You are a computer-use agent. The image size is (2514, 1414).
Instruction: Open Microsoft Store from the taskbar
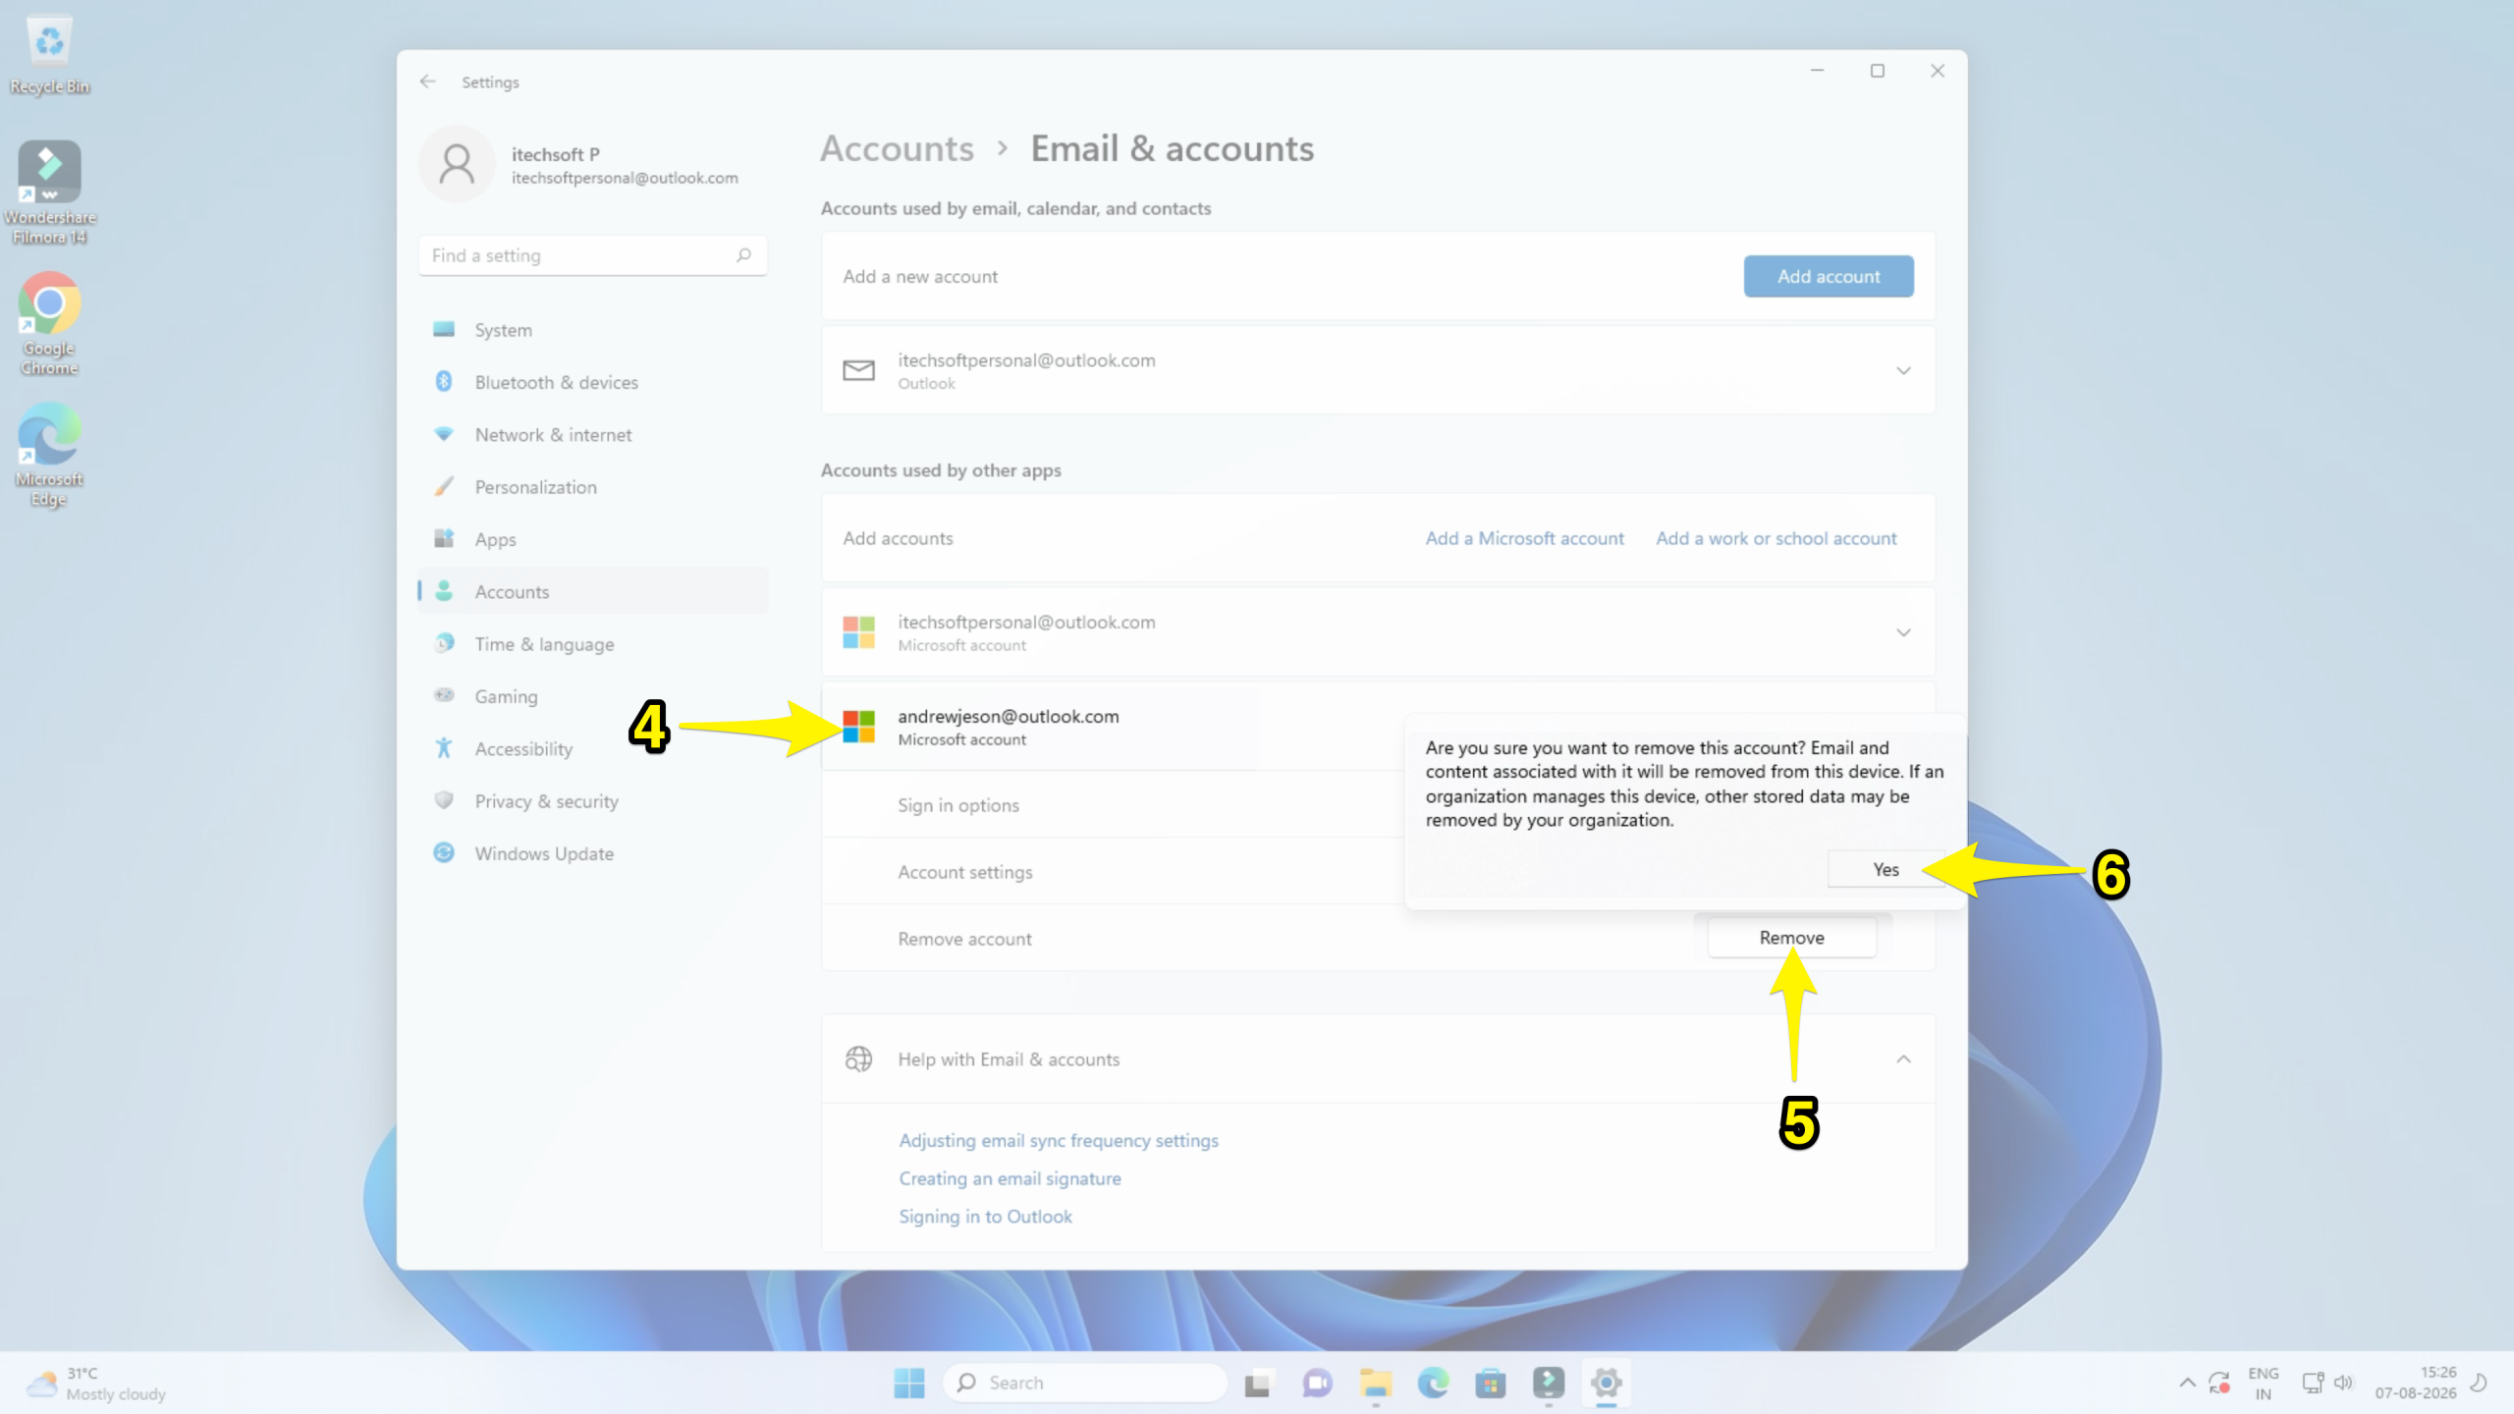coord(1490,1383)
